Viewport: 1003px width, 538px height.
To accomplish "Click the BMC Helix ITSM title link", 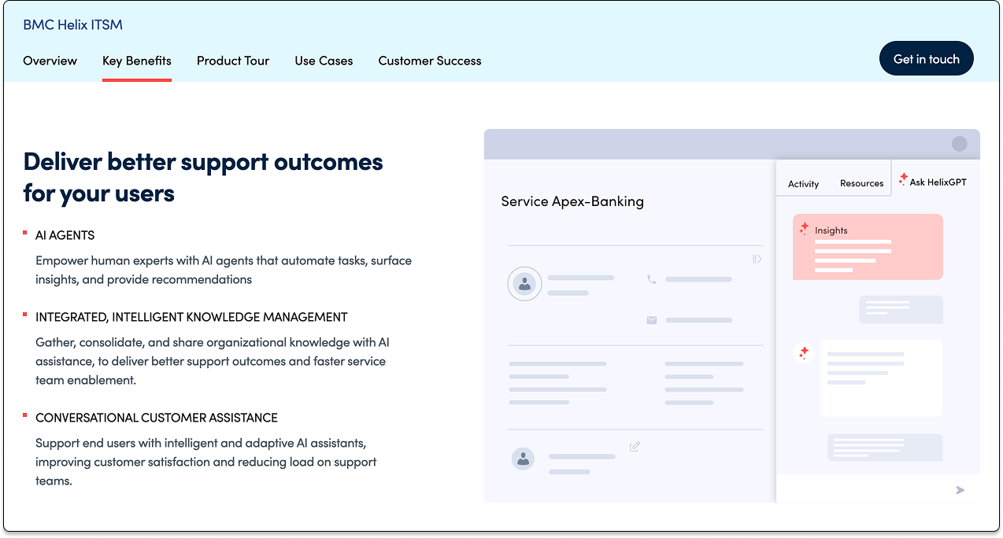I will pos(72,24).
